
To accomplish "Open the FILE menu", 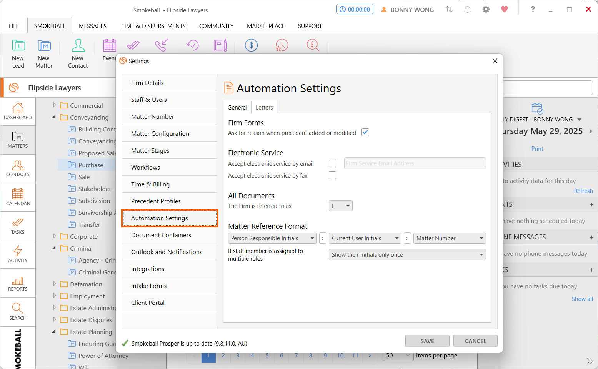I will 14,26.
